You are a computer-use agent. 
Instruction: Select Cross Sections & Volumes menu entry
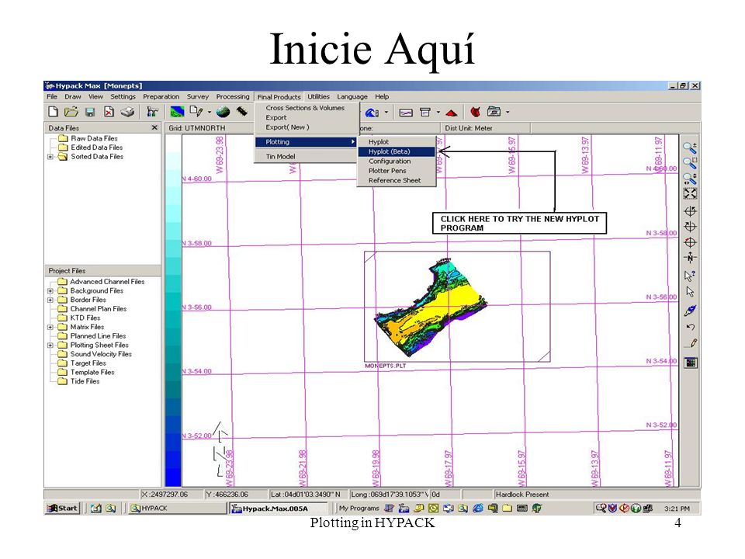[x=306, y=108]
